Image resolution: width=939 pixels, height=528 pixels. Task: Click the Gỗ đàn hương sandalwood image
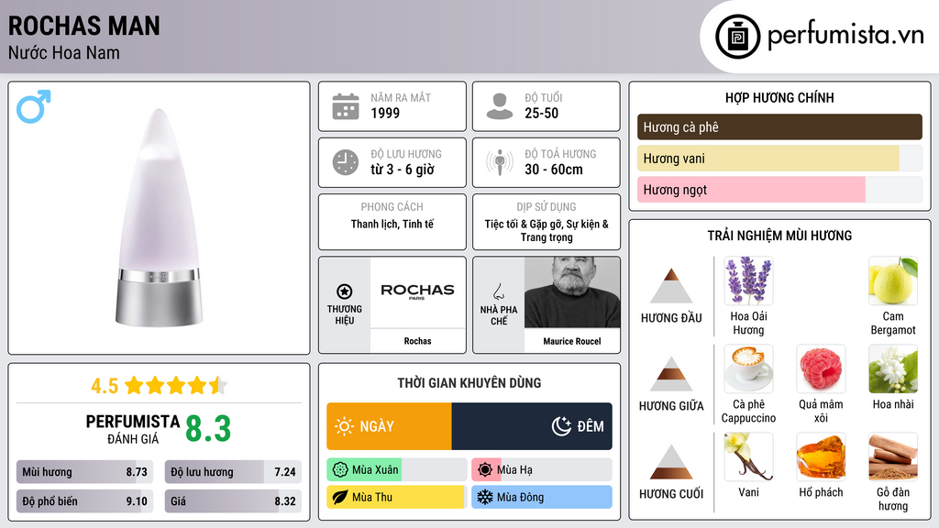click(x=893, y=456)
